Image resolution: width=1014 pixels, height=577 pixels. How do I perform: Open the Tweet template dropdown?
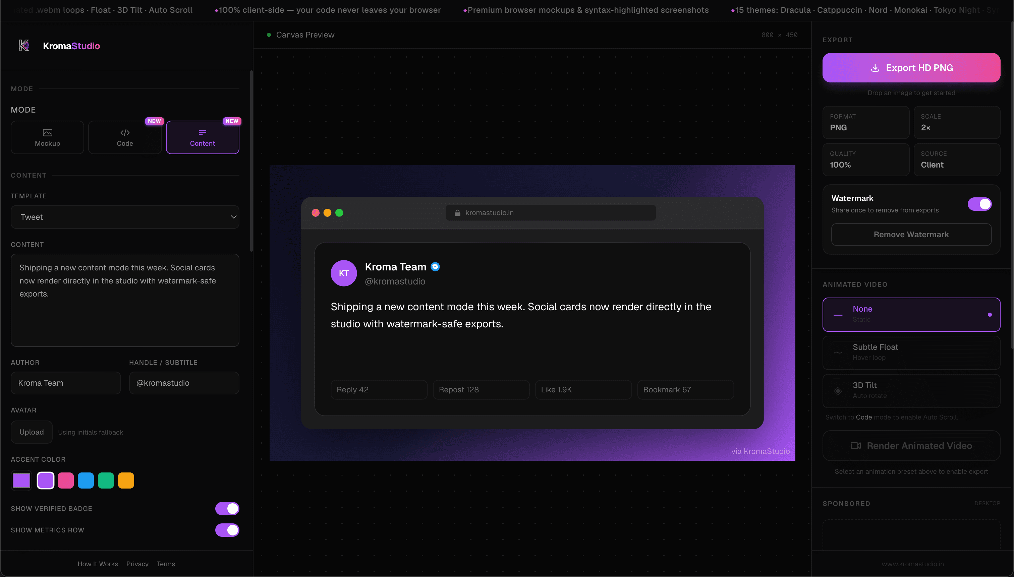[x=125, y=217]
